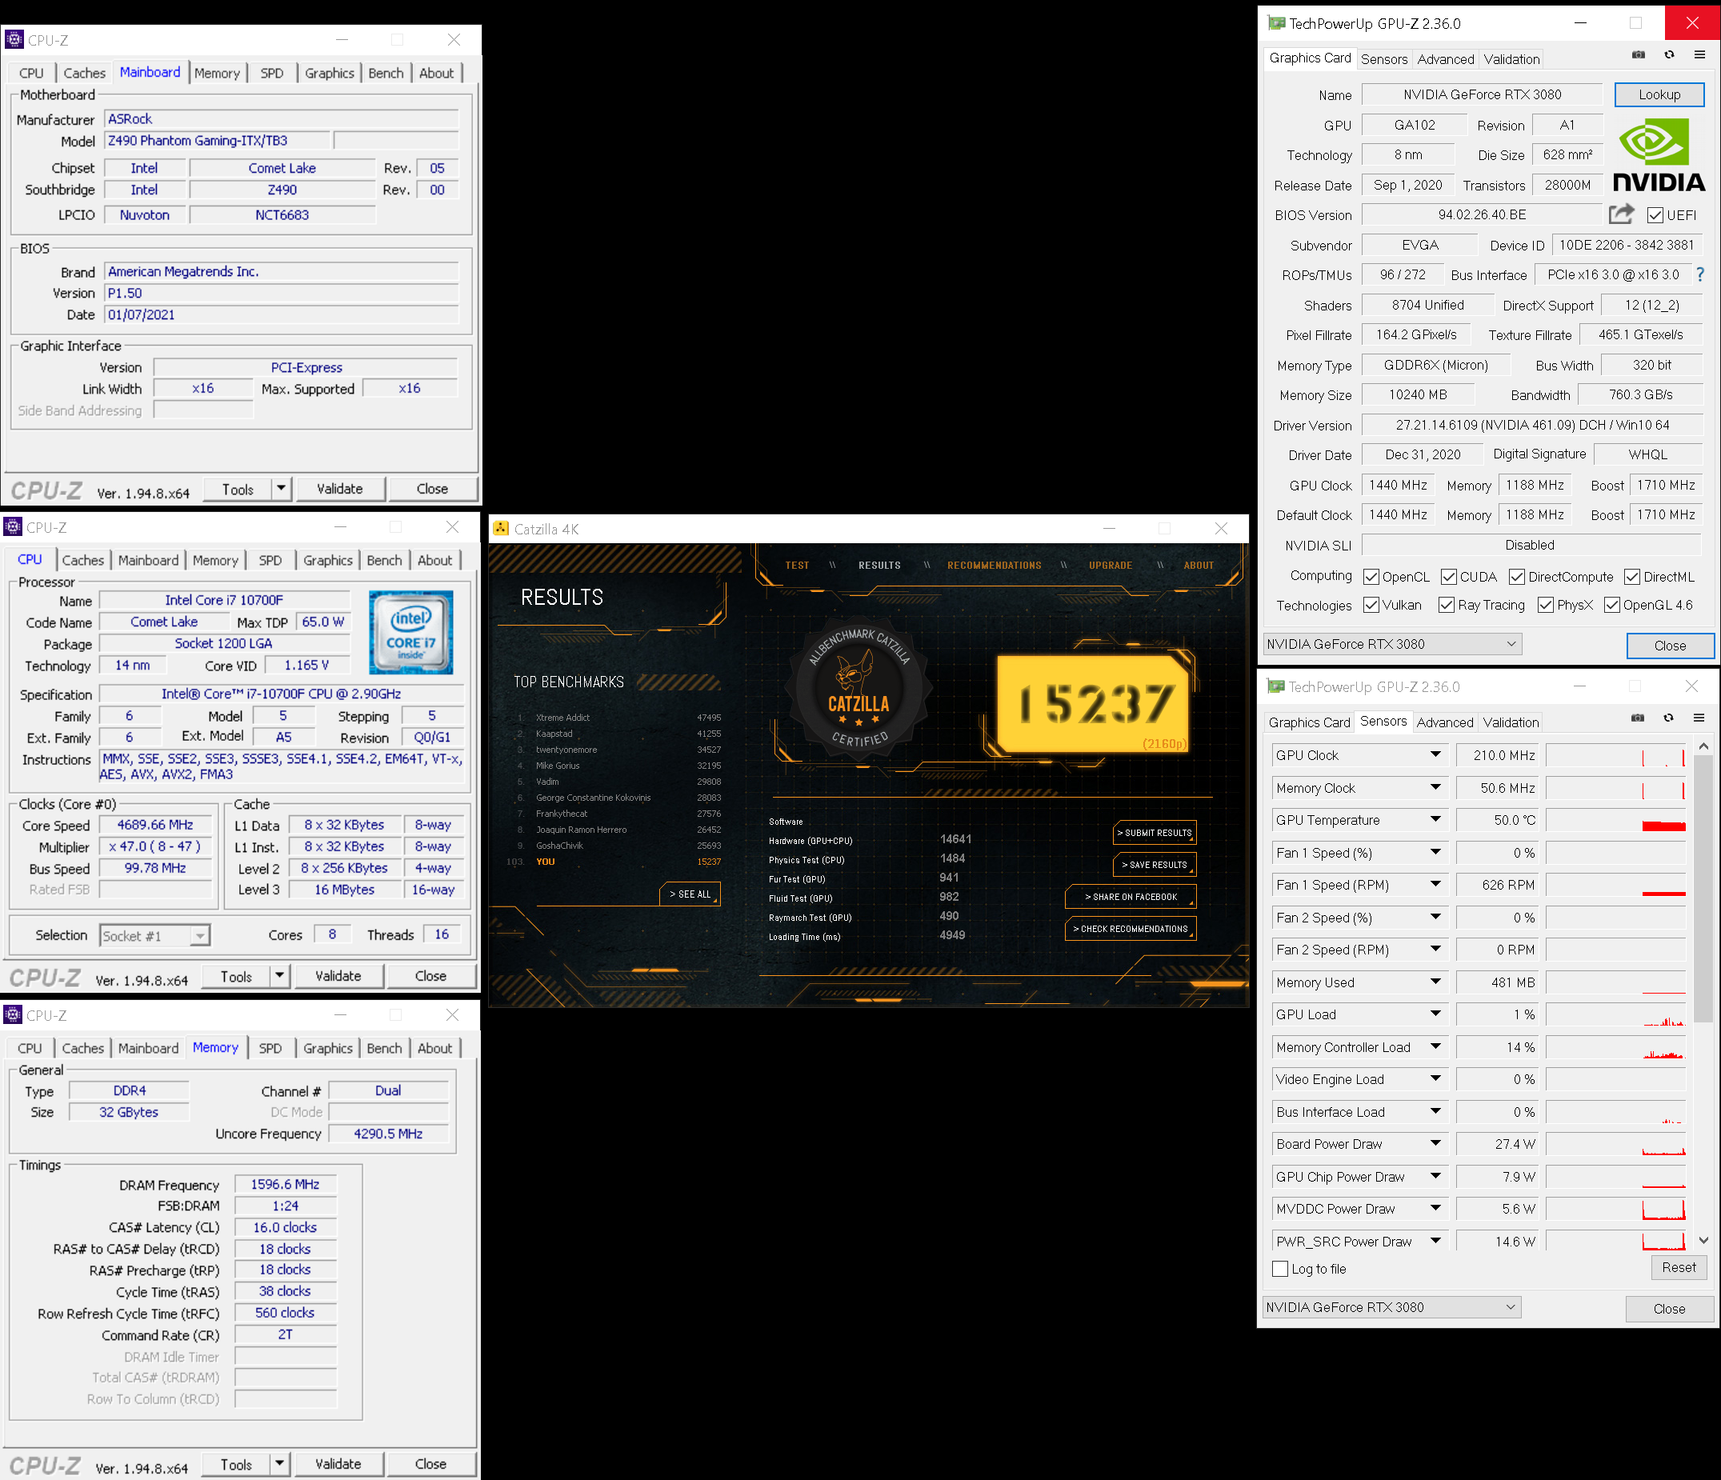The image size is (1721, 1480).
Task: Click See All under top benchmarks
Action: [x=690, y=894]
